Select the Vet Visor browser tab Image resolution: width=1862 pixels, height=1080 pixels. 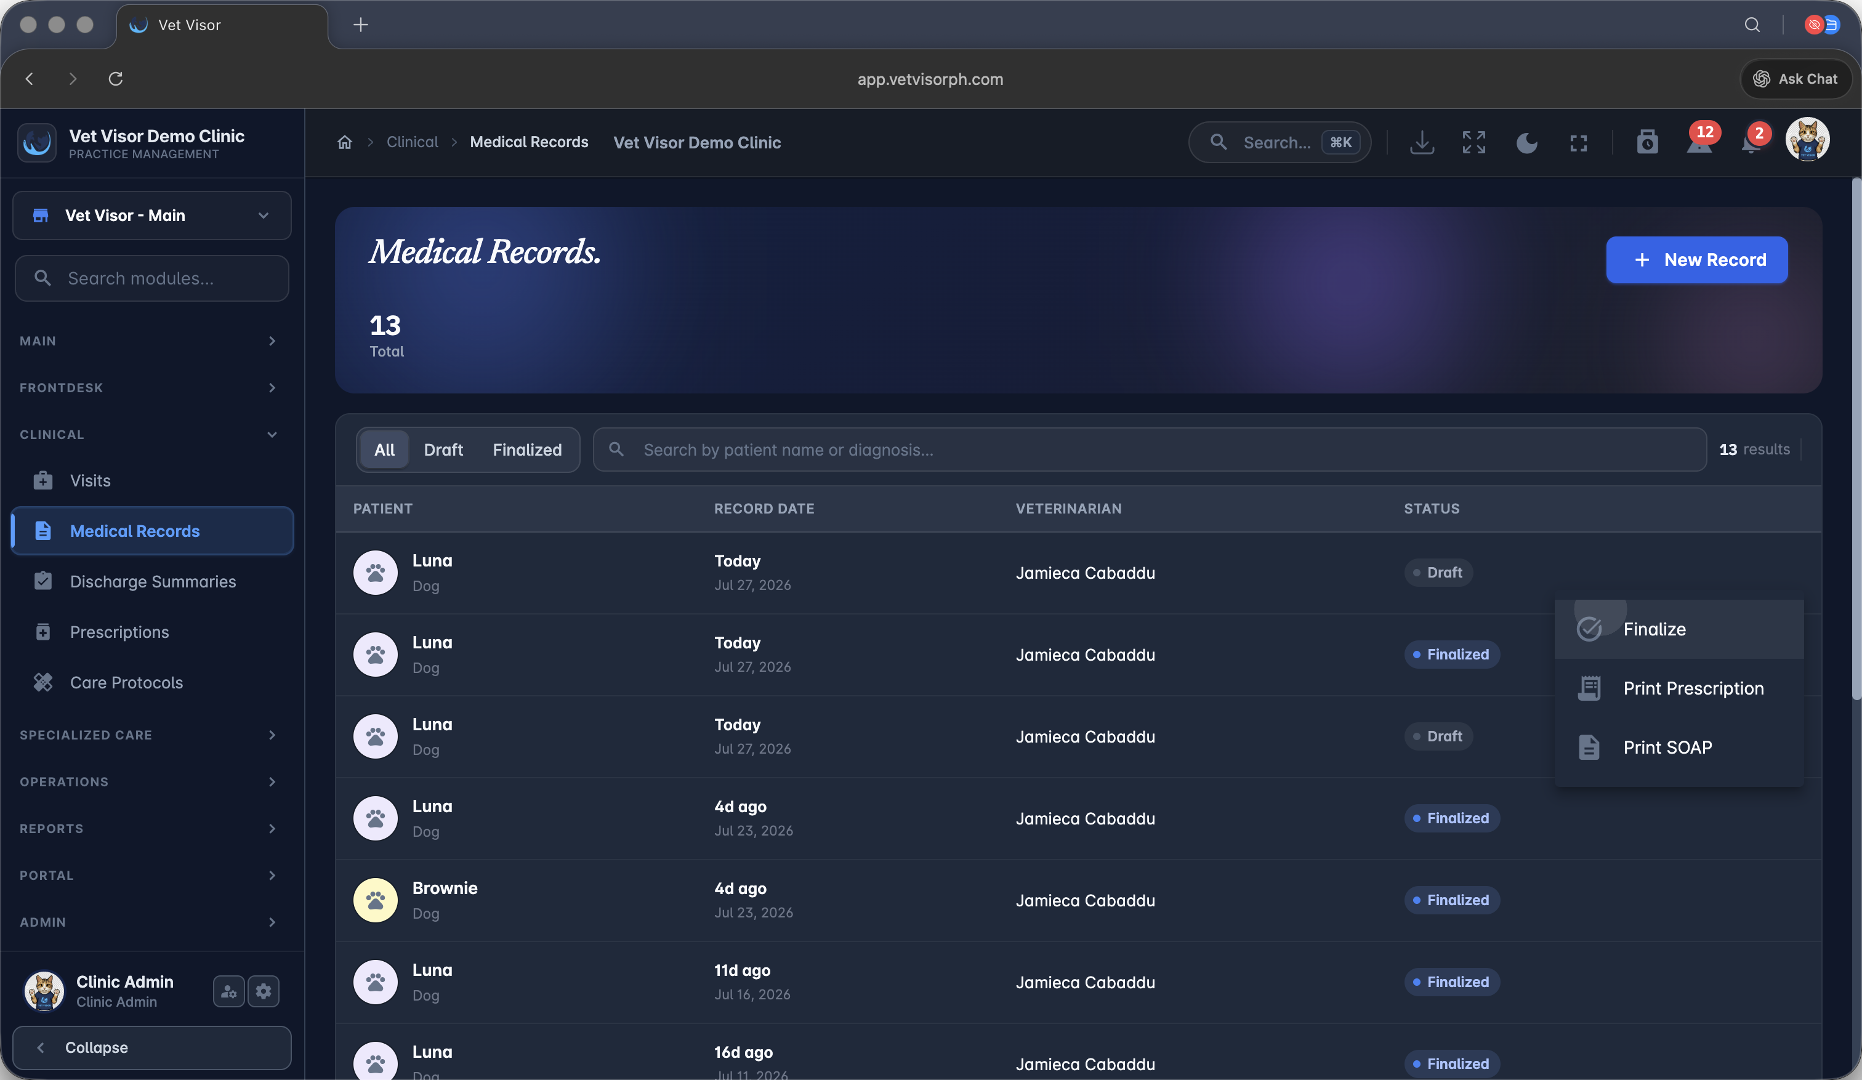point(222,25)
